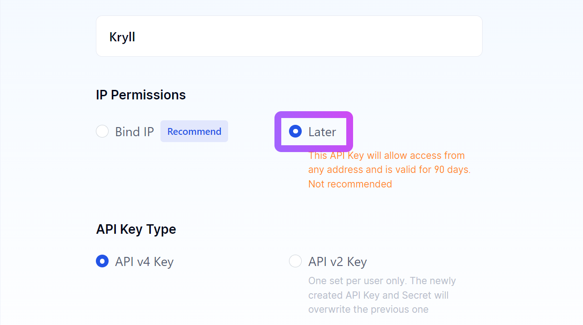Click the purple highlighted Later option box

tap(314, 132)
